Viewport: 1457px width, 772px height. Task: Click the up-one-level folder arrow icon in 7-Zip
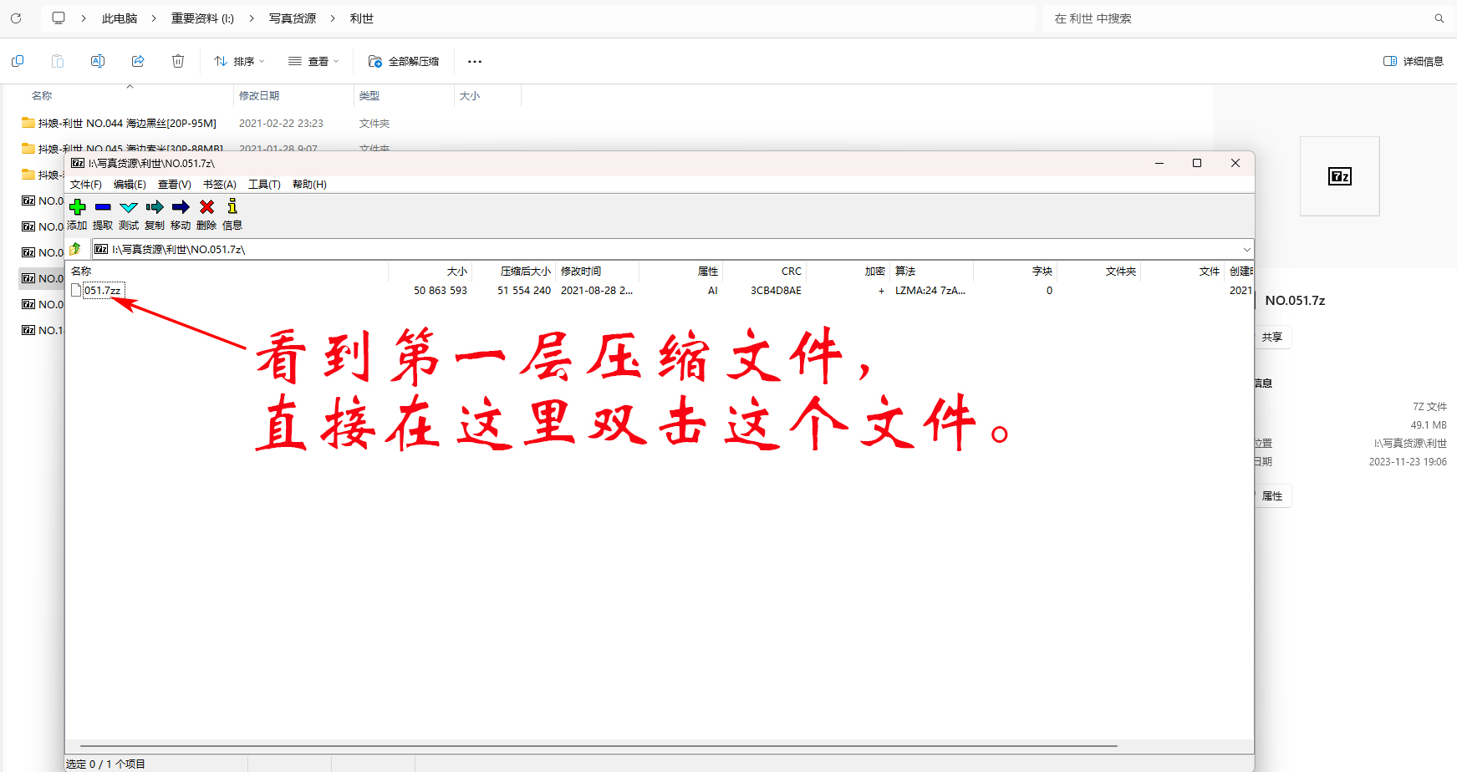[75, 248]
